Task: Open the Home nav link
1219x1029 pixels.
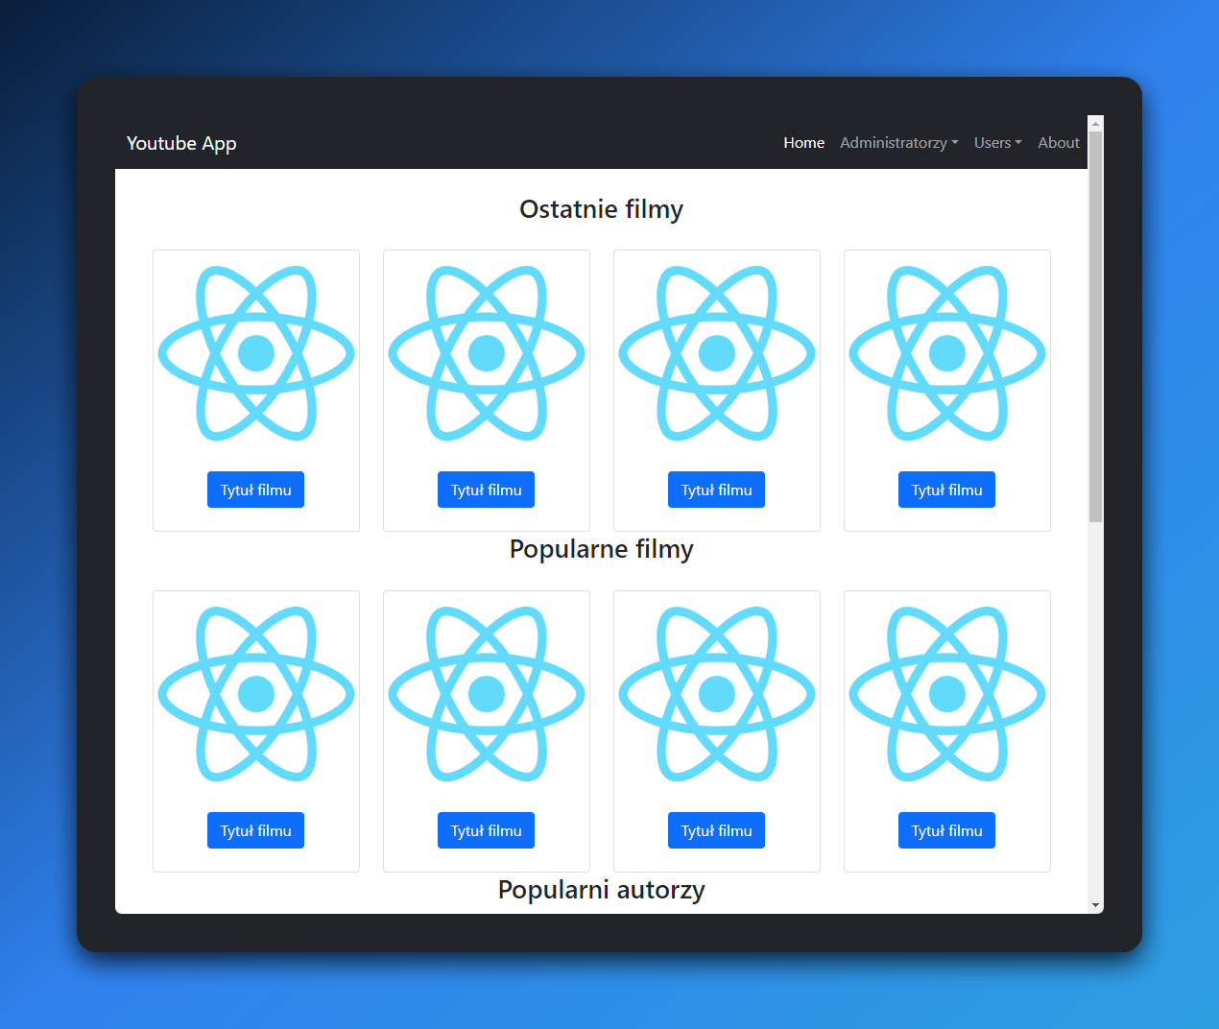Action: [803, 142]
